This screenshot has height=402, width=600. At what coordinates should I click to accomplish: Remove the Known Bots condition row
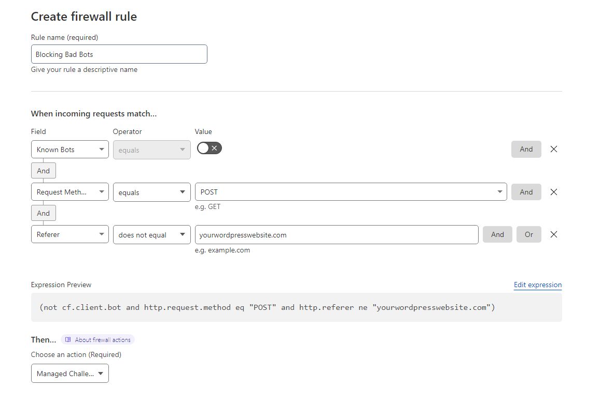(553, 150)
